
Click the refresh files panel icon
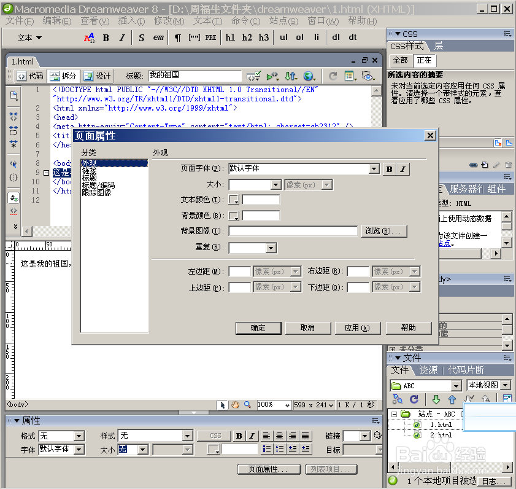414,399
